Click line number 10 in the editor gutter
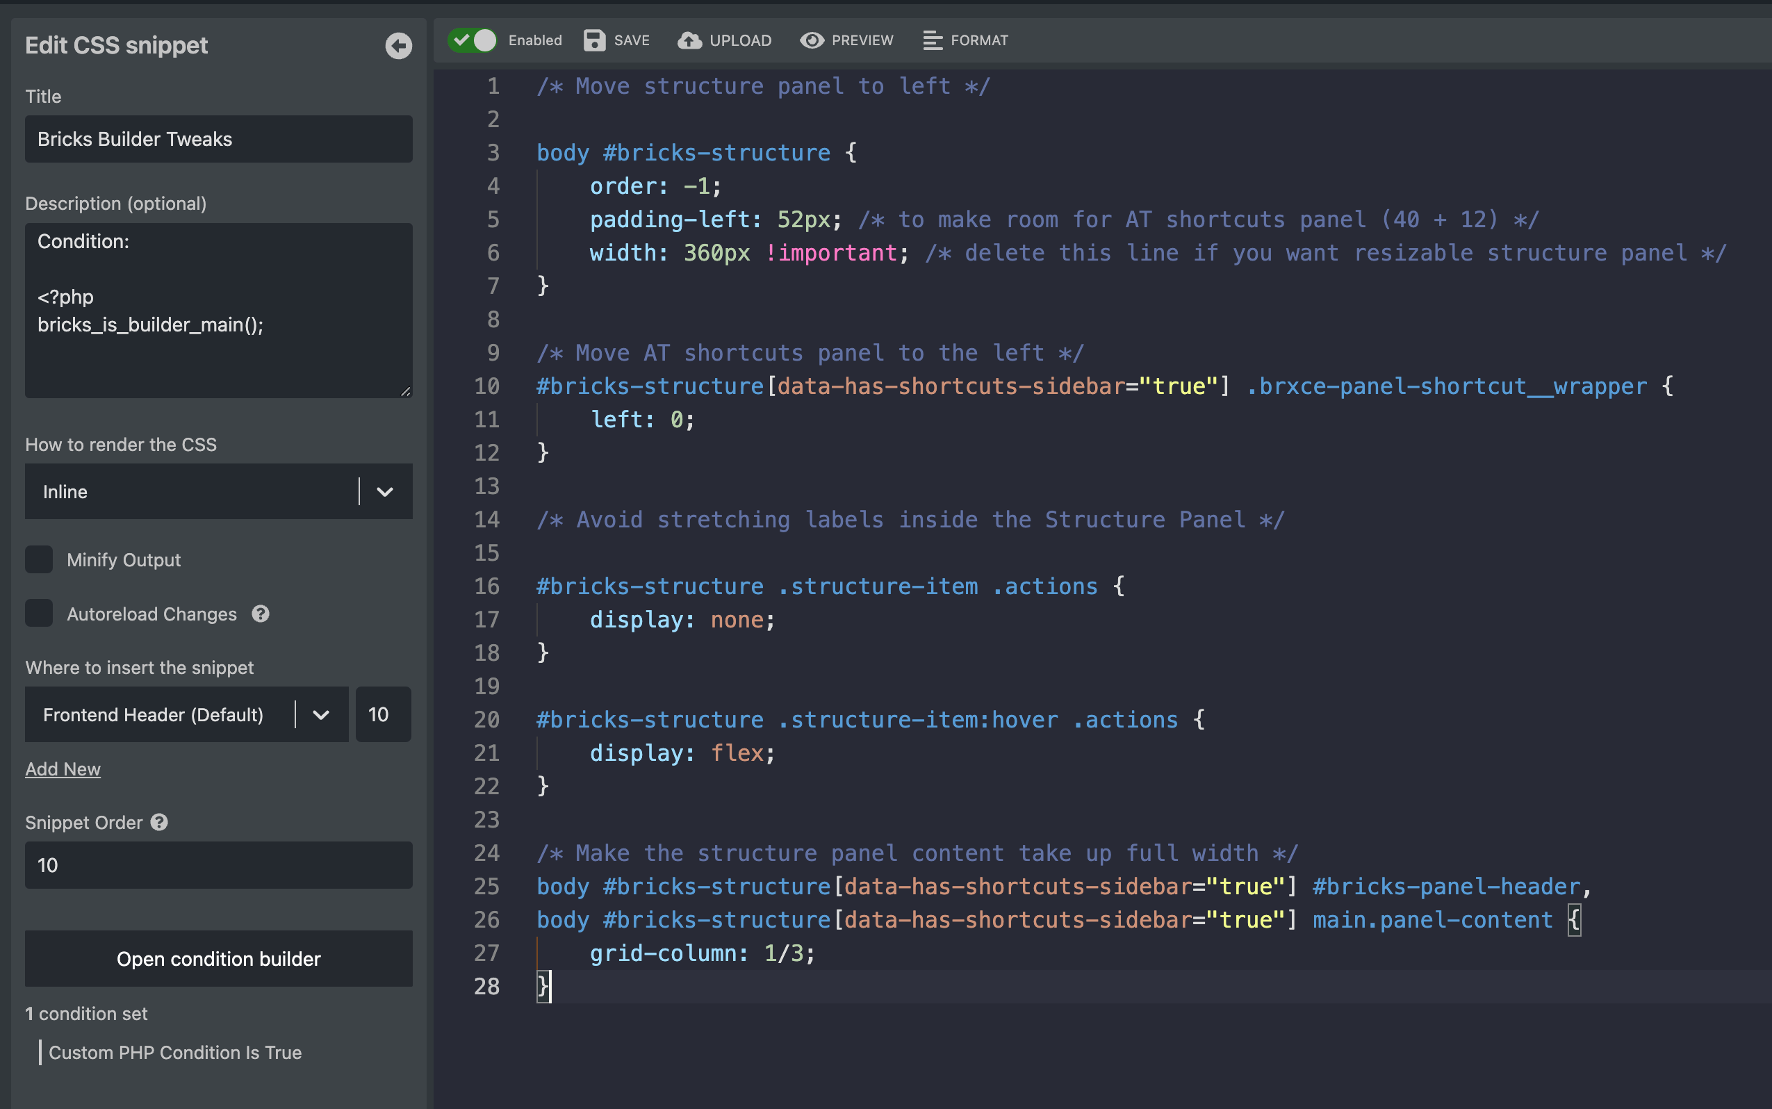This screenshot has width=1772, height=1109. pyautogui.click(x=486, y=386)
